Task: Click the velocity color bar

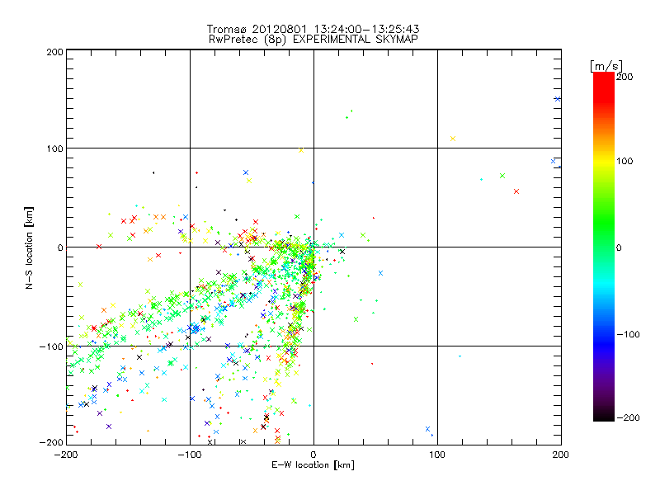Action: pyautogui.click(x=604, y=247)
